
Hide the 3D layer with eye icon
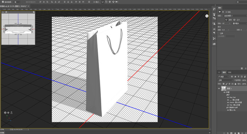tap(219, 89)
